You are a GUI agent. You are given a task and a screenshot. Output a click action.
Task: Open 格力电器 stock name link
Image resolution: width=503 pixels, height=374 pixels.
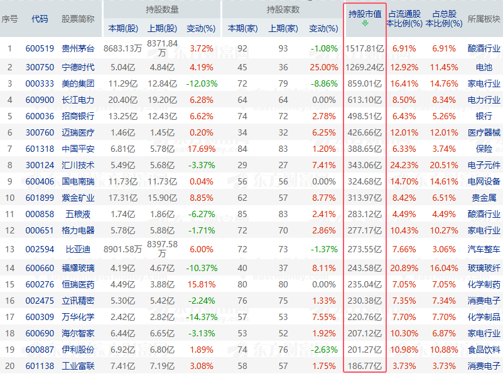coord(78,231)
